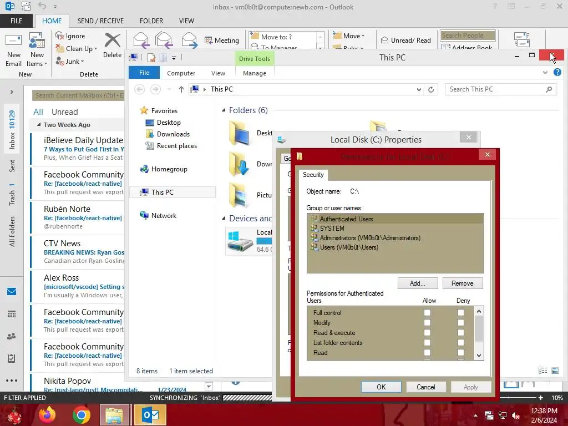This screenshot has width=568, height=426.
Task: Check Allow for Modify
Action: pyautogui.click(x=428, y=322)
